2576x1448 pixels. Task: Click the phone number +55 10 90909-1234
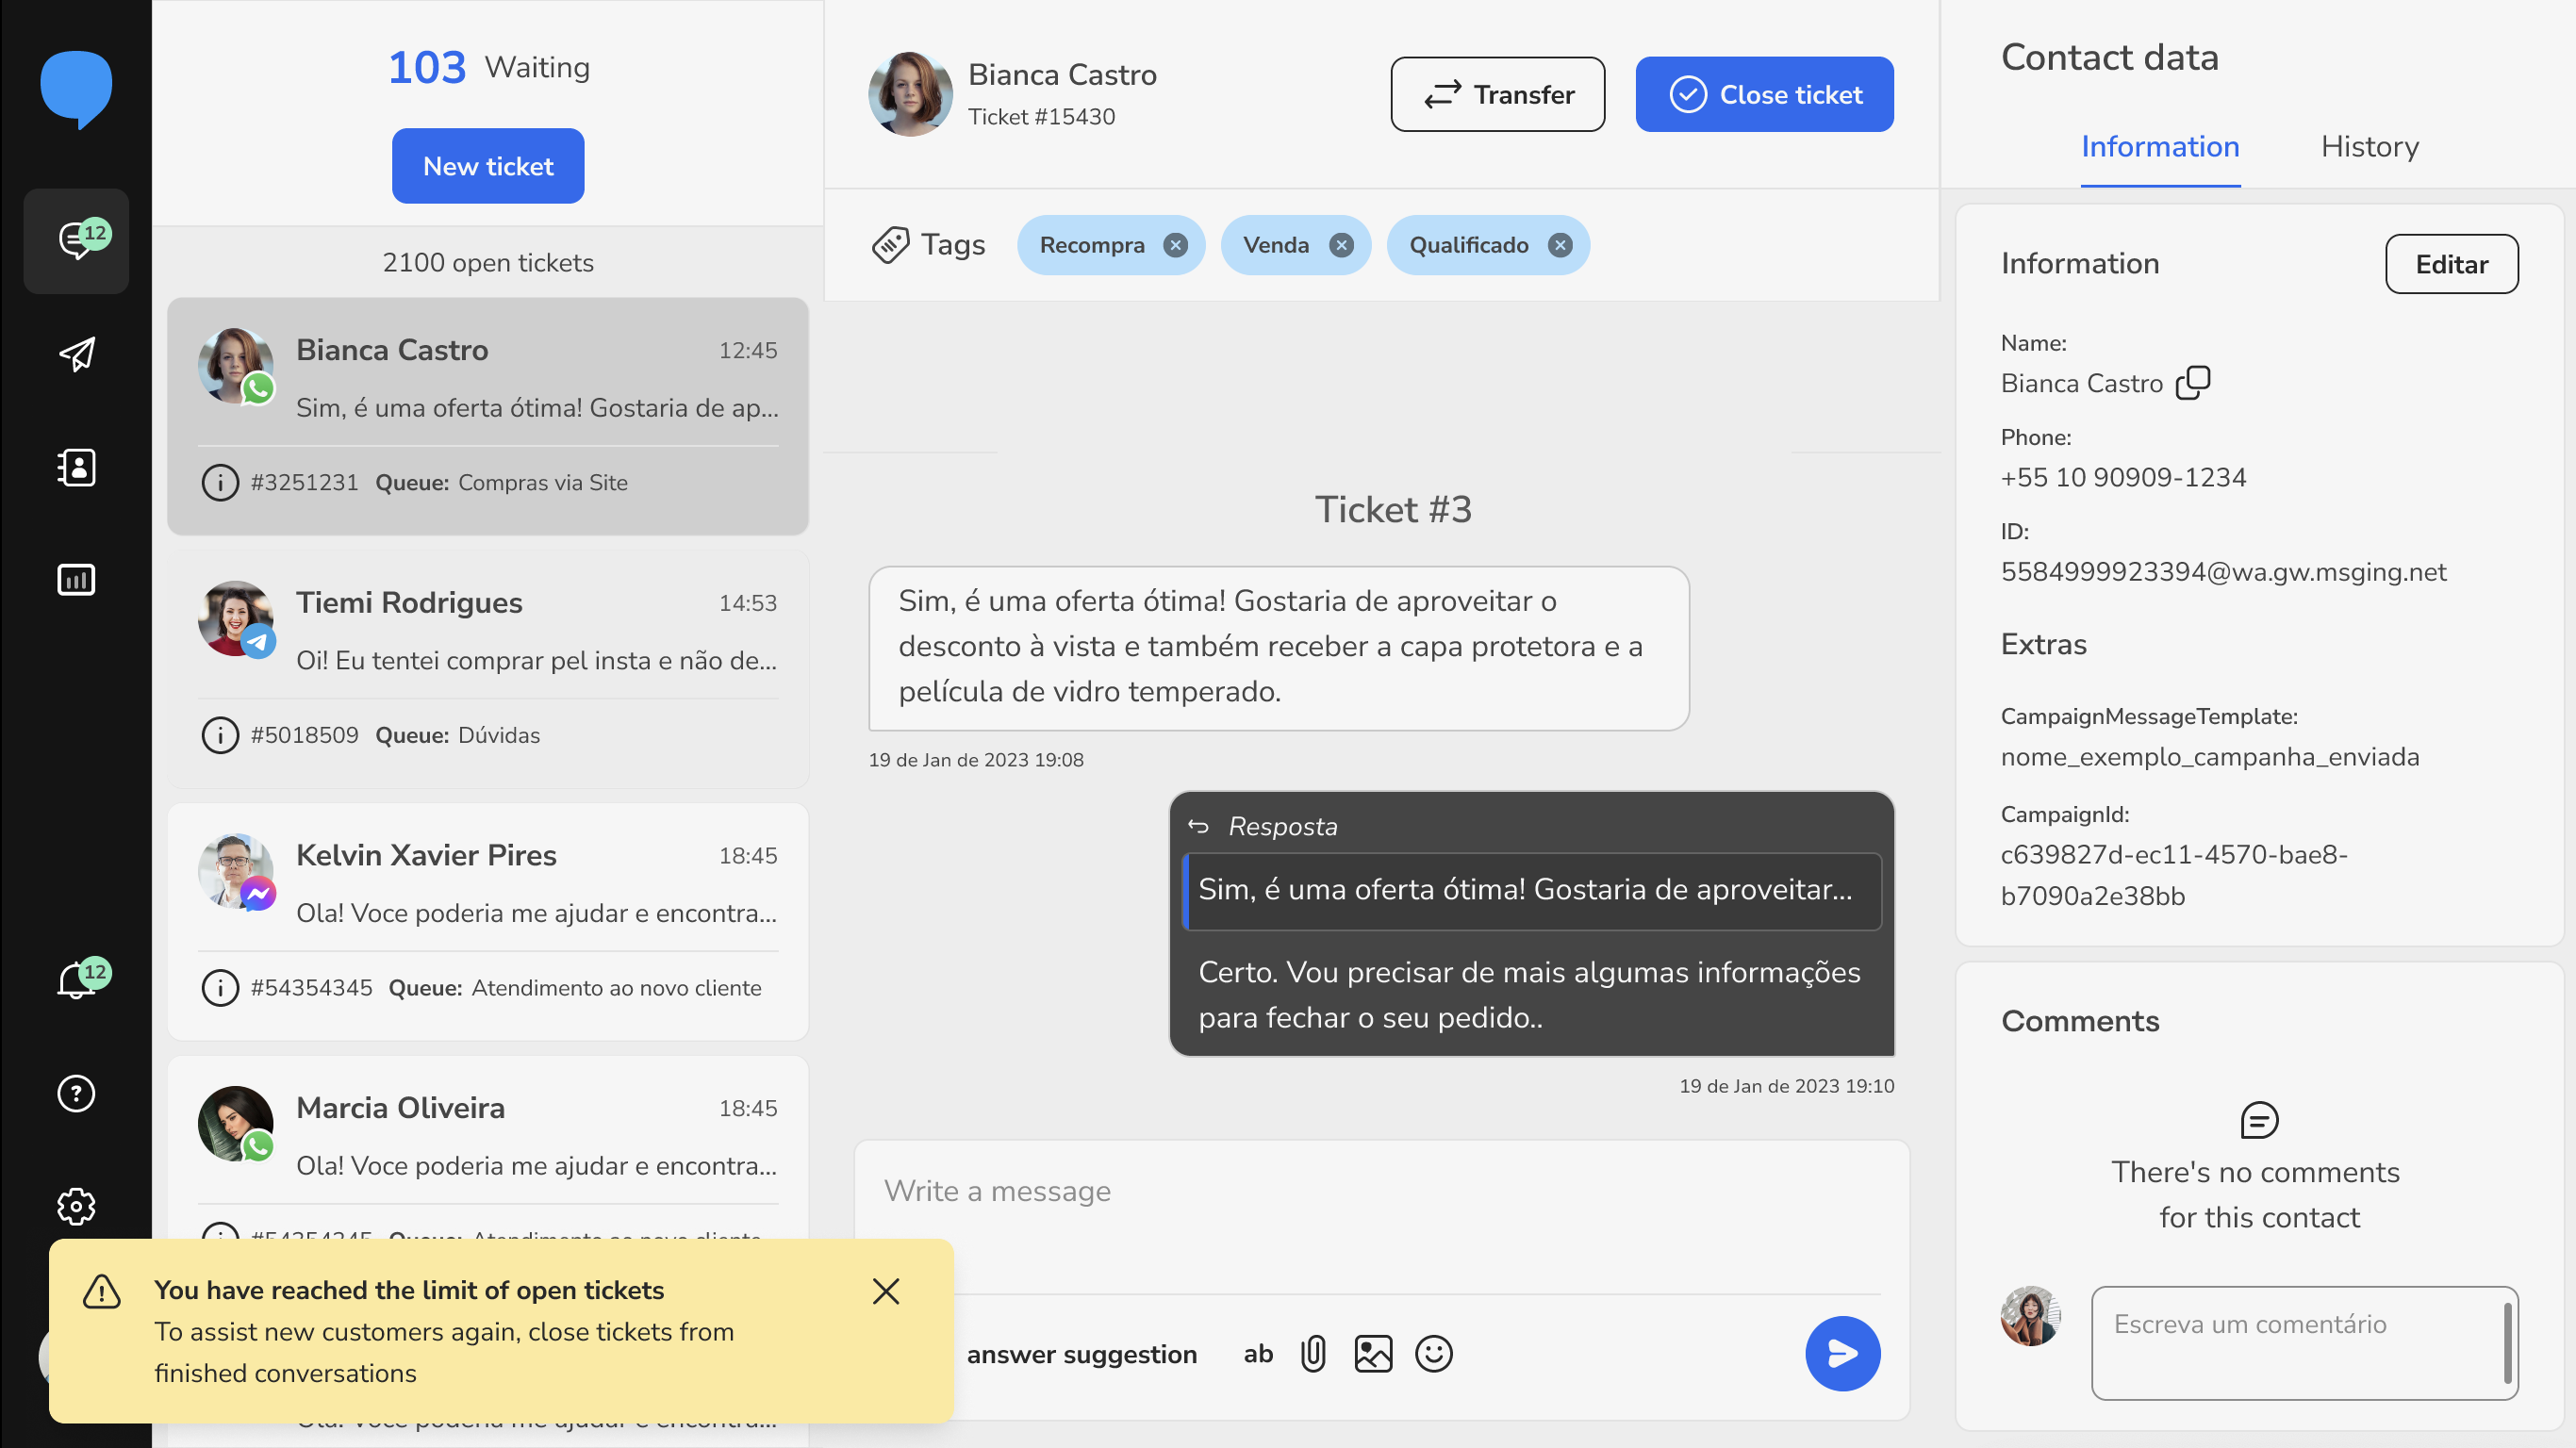pos(2122,477)
